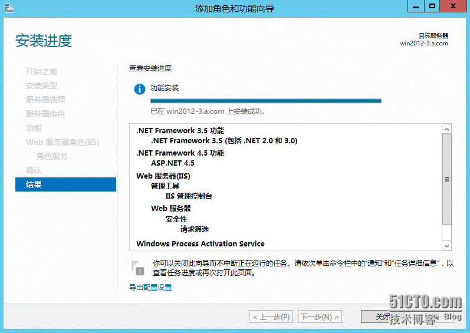Click the Windows Process Activation Service entry
Viewport: 470px width, 333px height.
[x=201, y=244]
